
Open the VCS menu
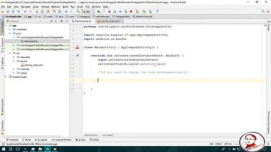tap(87, 7)
